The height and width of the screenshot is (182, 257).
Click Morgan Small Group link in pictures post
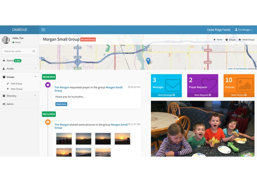click(x=119, y=125)
